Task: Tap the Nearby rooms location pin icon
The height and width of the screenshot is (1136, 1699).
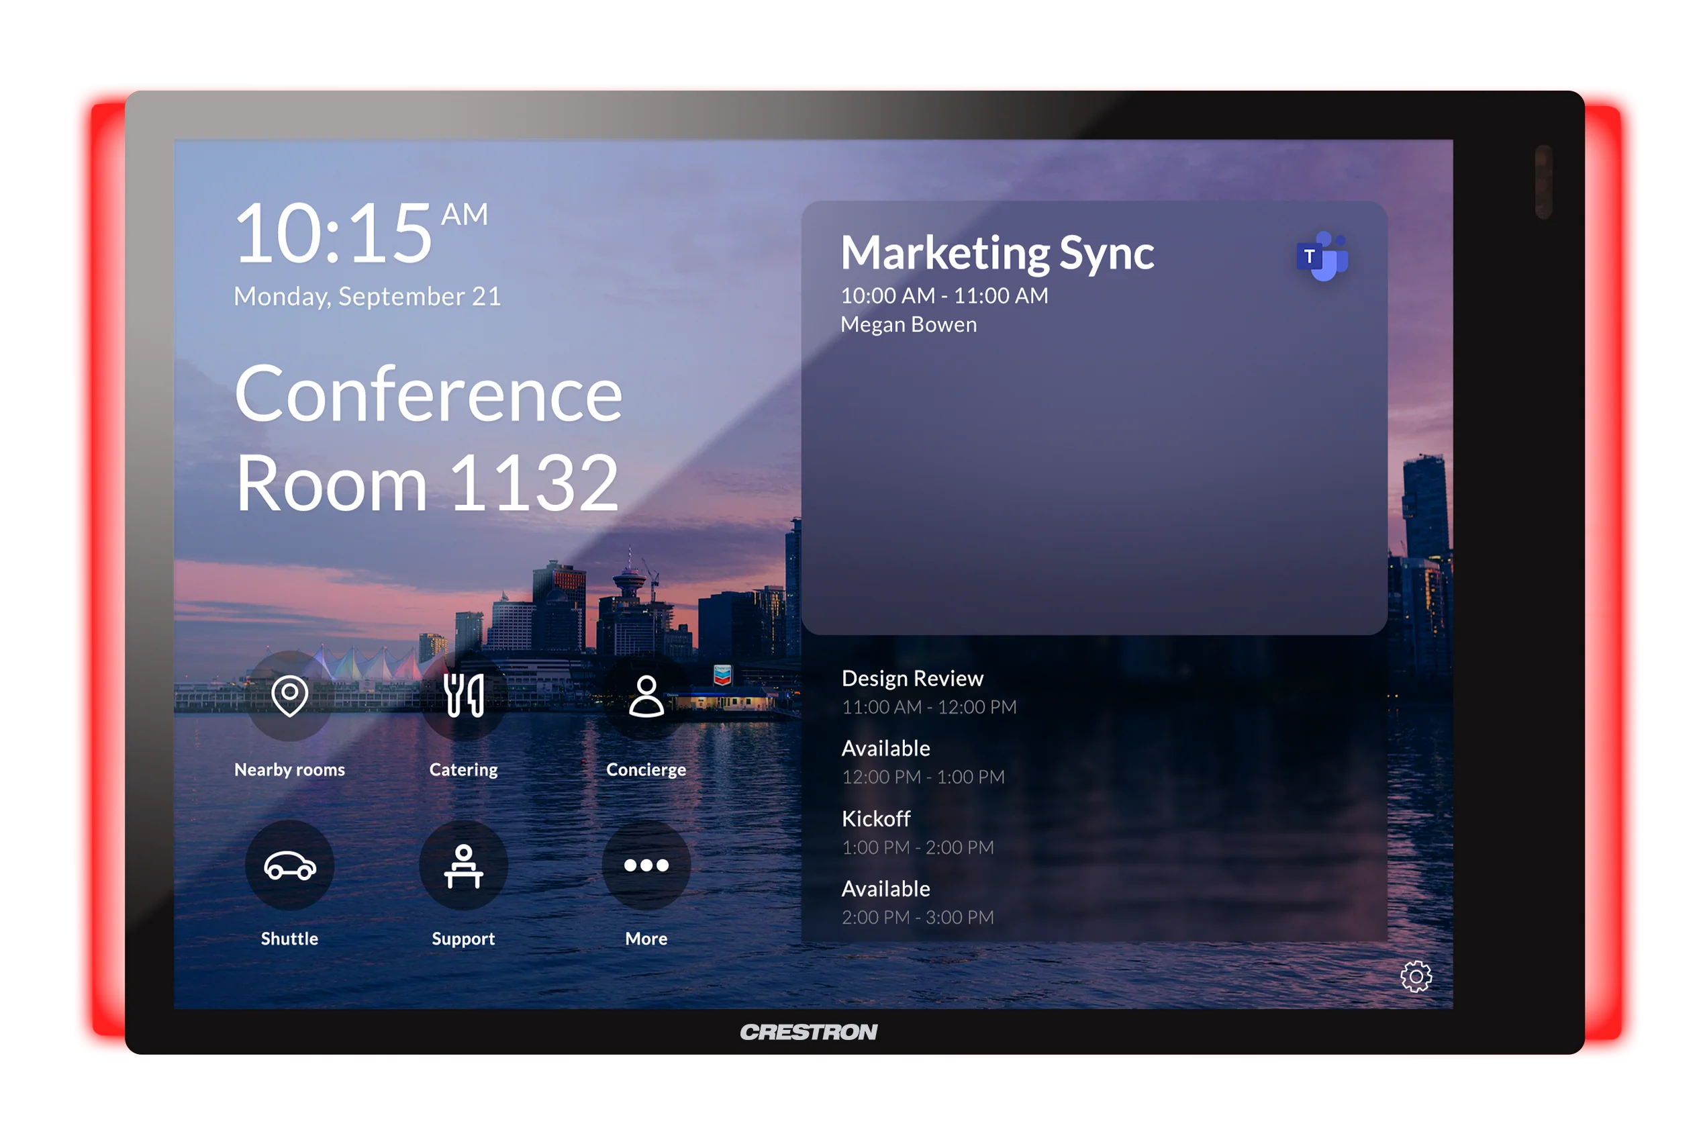Action: [x=290, y=696]
